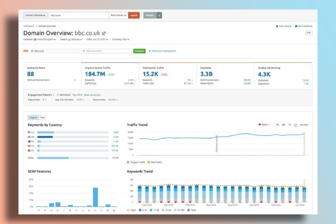336x224 pixels.
Task: Select the 2Y range in Traffic Trend
Action: 296,124
